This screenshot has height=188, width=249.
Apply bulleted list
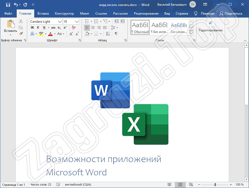87,21
